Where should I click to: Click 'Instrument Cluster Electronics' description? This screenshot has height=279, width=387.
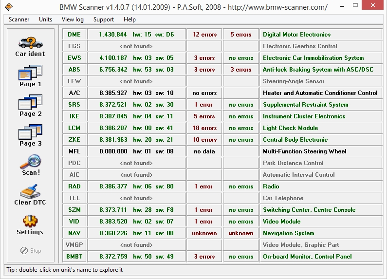(x=304, y=116)
